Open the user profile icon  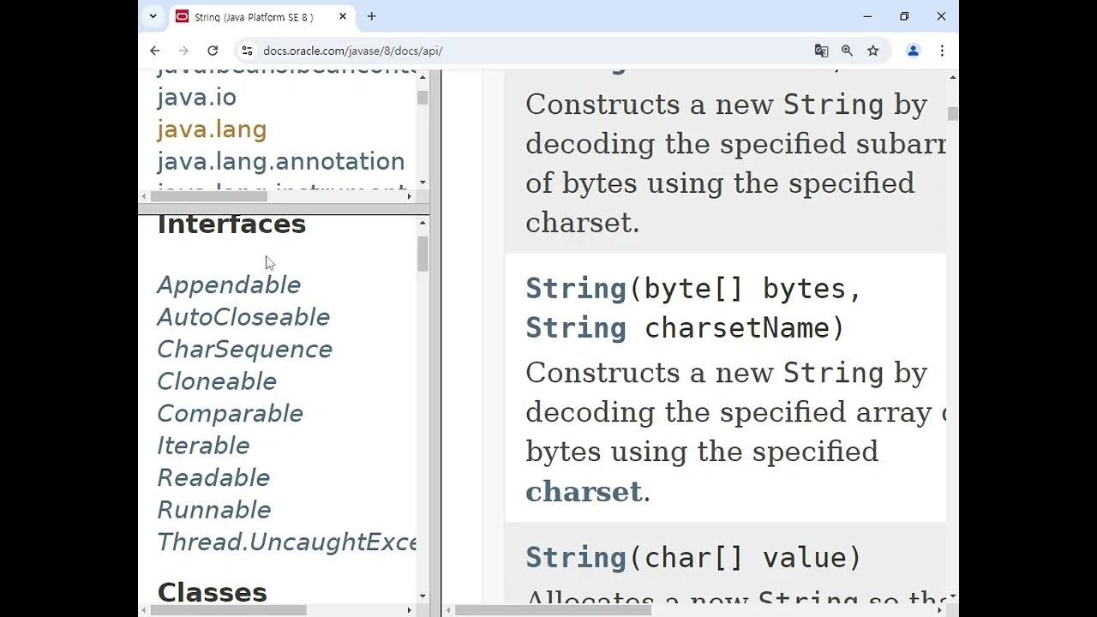(913, 51)
